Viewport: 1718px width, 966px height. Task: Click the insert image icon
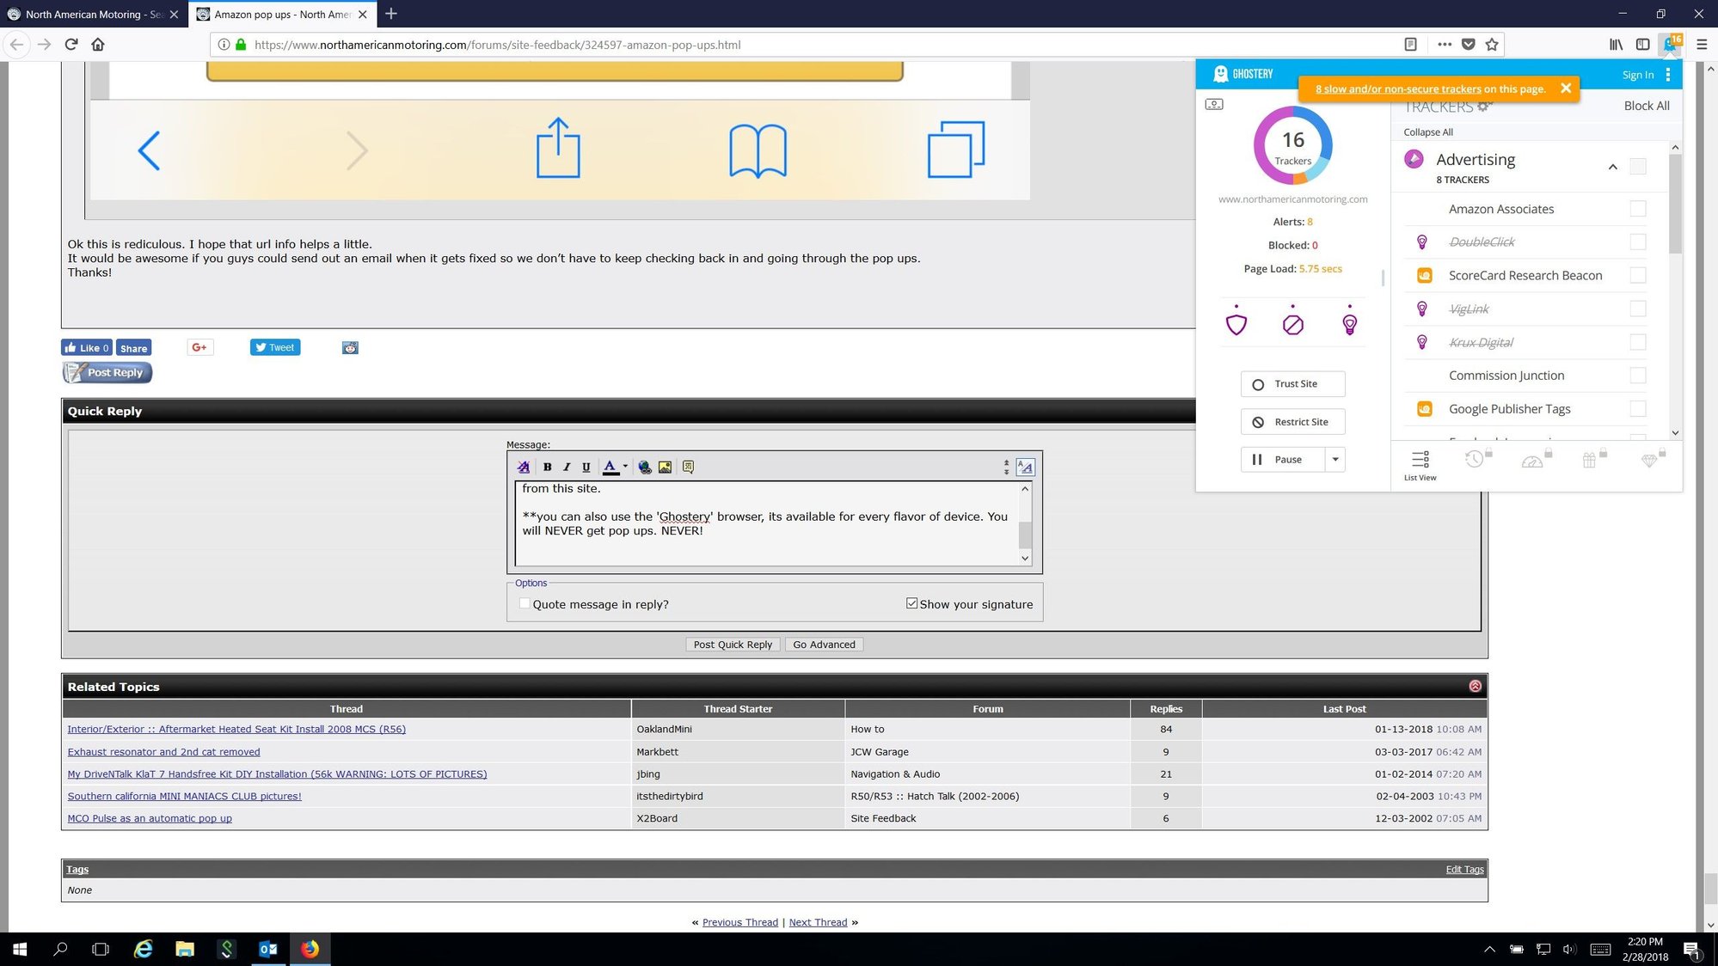(x=665, y=467)
